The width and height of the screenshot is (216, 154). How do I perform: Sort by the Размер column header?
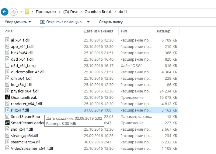(x=163, y=31)
